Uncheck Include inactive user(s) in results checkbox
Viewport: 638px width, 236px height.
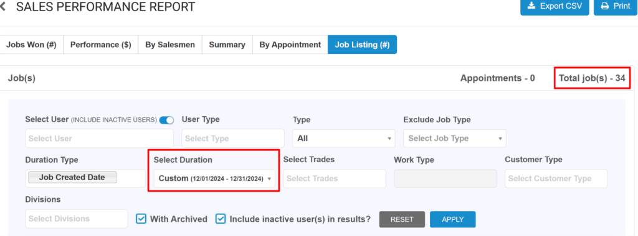(221, 219)
